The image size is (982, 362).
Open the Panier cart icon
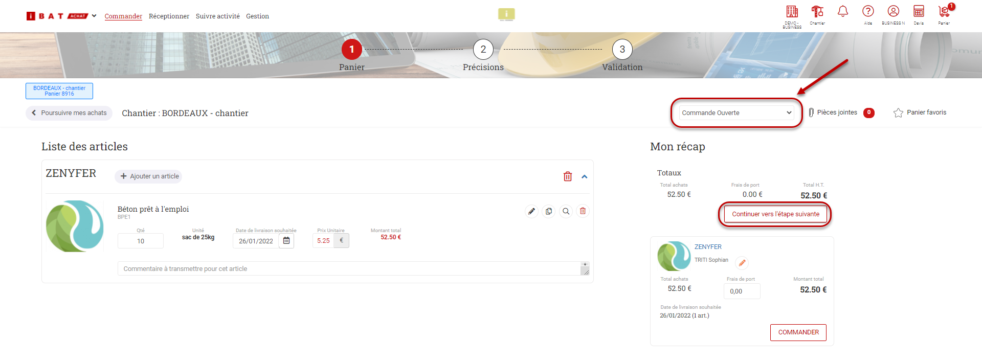click(944, 12)
